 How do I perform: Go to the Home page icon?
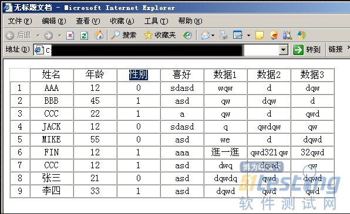click(99, 35)
